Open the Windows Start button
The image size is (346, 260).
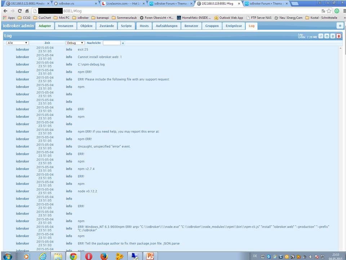[8, 256]
